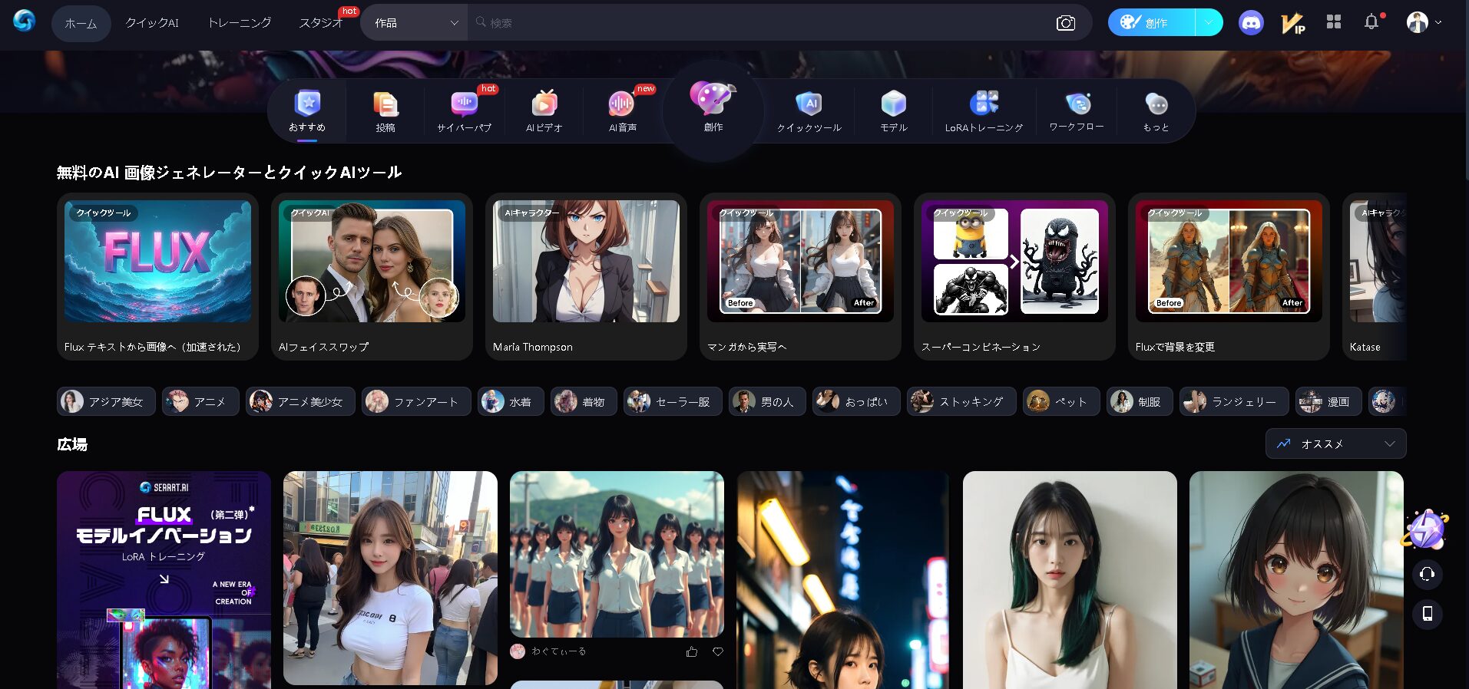Filter by セーラー服 tag
Image resolution: width=1469 pixels, height=689 pixels.
672,401
